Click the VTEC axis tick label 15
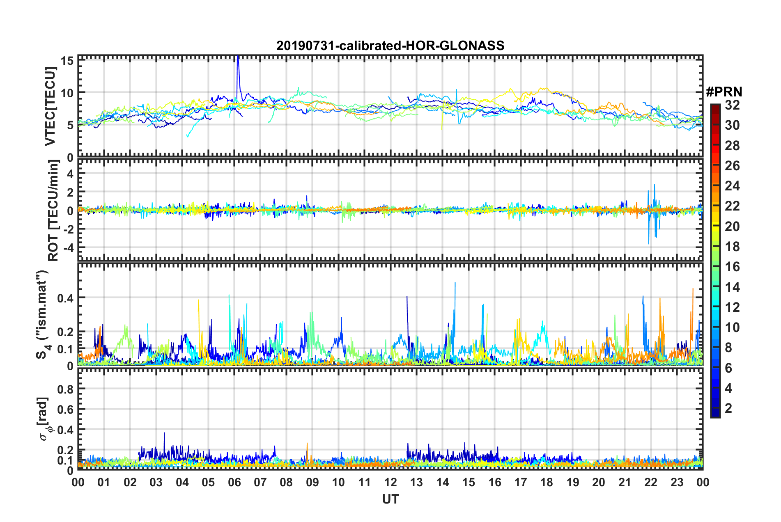The width and height of the screenshot is (781, 522). [x=67, y=61]
